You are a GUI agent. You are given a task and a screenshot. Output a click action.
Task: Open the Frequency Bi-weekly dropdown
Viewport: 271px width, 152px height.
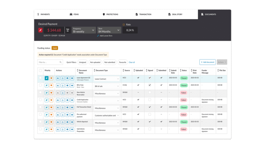[x=84, y=30]
